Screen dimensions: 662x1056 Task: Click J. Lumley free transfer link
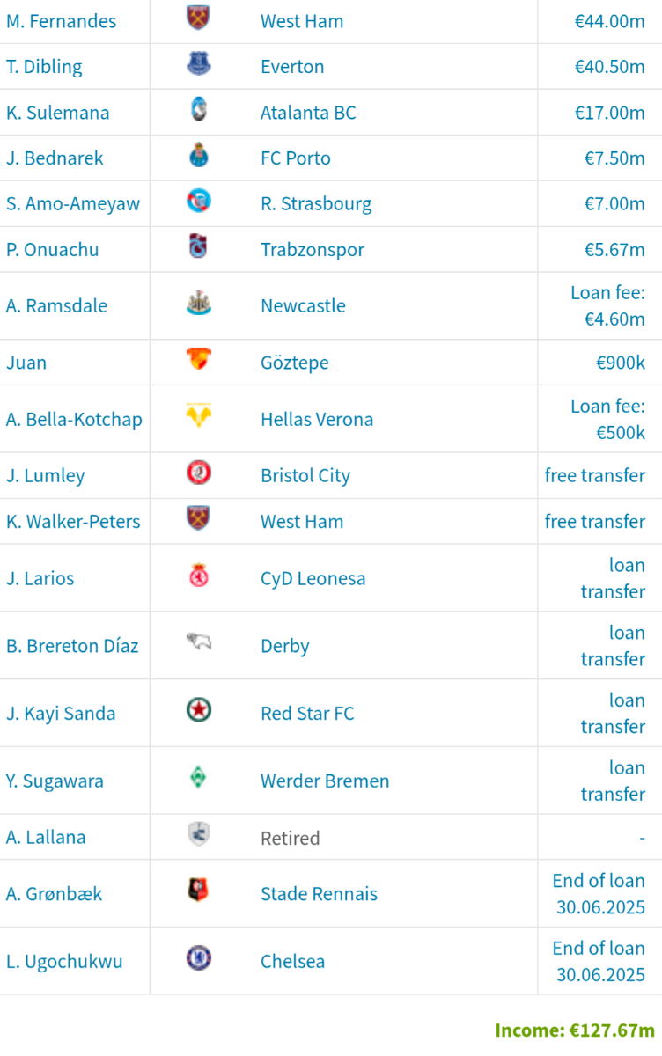[x=595, y=475]
